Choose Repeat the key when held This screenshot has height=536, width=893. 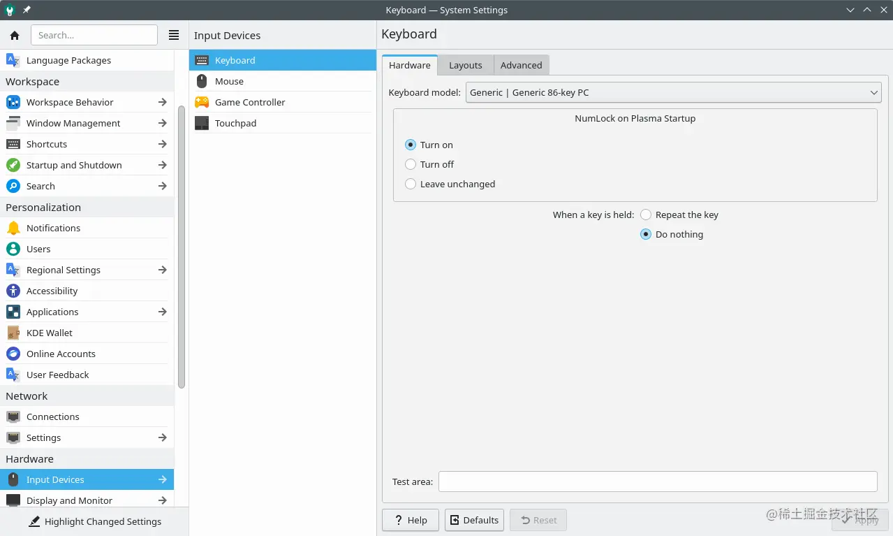click(x=646, y=215)
